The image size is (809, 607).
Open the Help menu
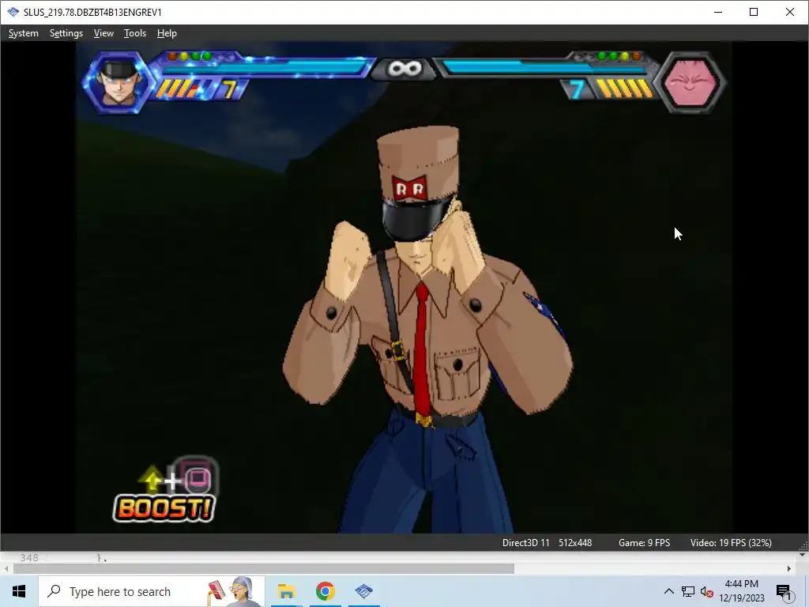coord(167,33)
